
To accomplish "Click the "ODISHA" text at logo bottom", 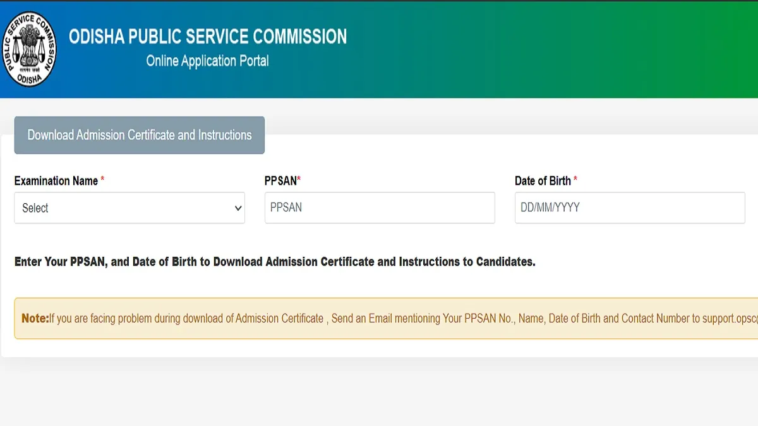I will (x=28, y=80).
